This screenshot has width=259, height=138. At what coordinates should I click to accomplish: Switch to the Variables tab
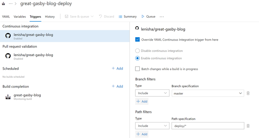(20, 17)
